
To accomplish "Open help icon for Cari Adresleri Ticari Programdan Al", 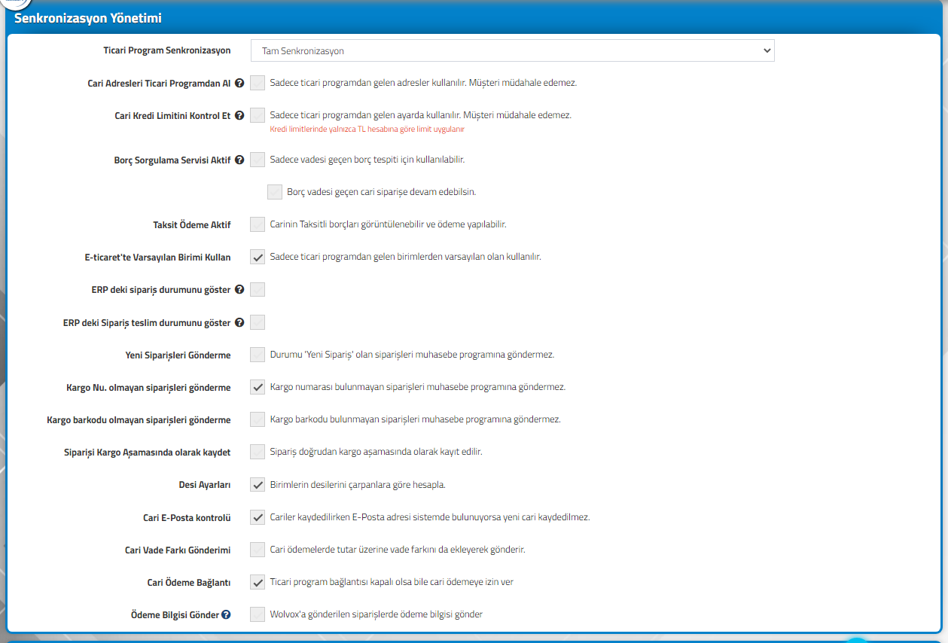I will pos(239,84).
